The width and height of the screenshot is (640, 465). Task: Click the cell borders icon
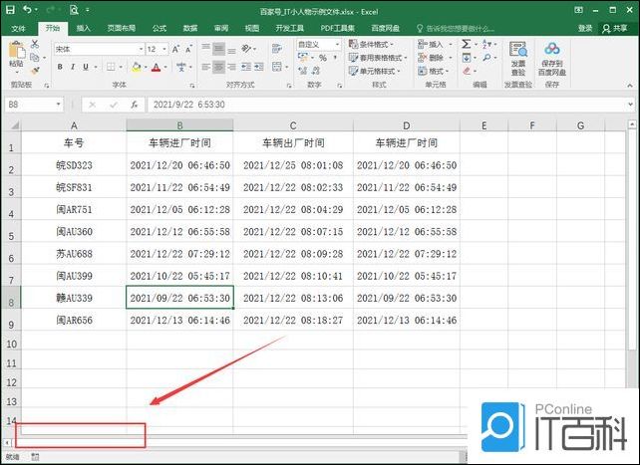111,67
